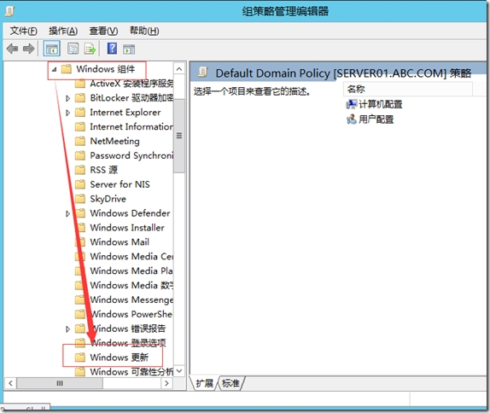Select the Windows Mail tree item
This screenshot has height=413, width=490.
point(120,241)
